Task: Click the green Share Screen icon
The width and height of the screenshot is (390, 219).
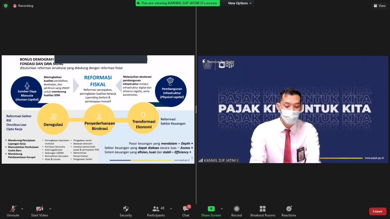Action: point(211,209)
